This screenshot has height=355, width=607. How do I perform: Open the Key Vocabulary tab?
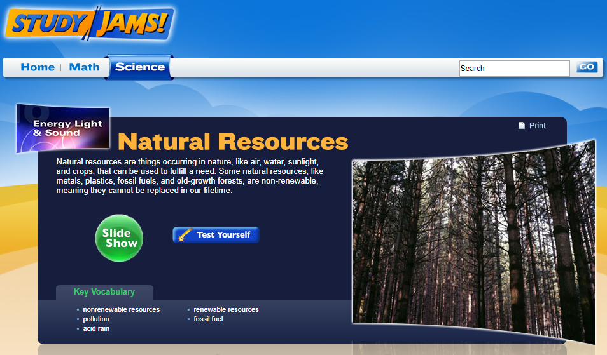point(104,292)
